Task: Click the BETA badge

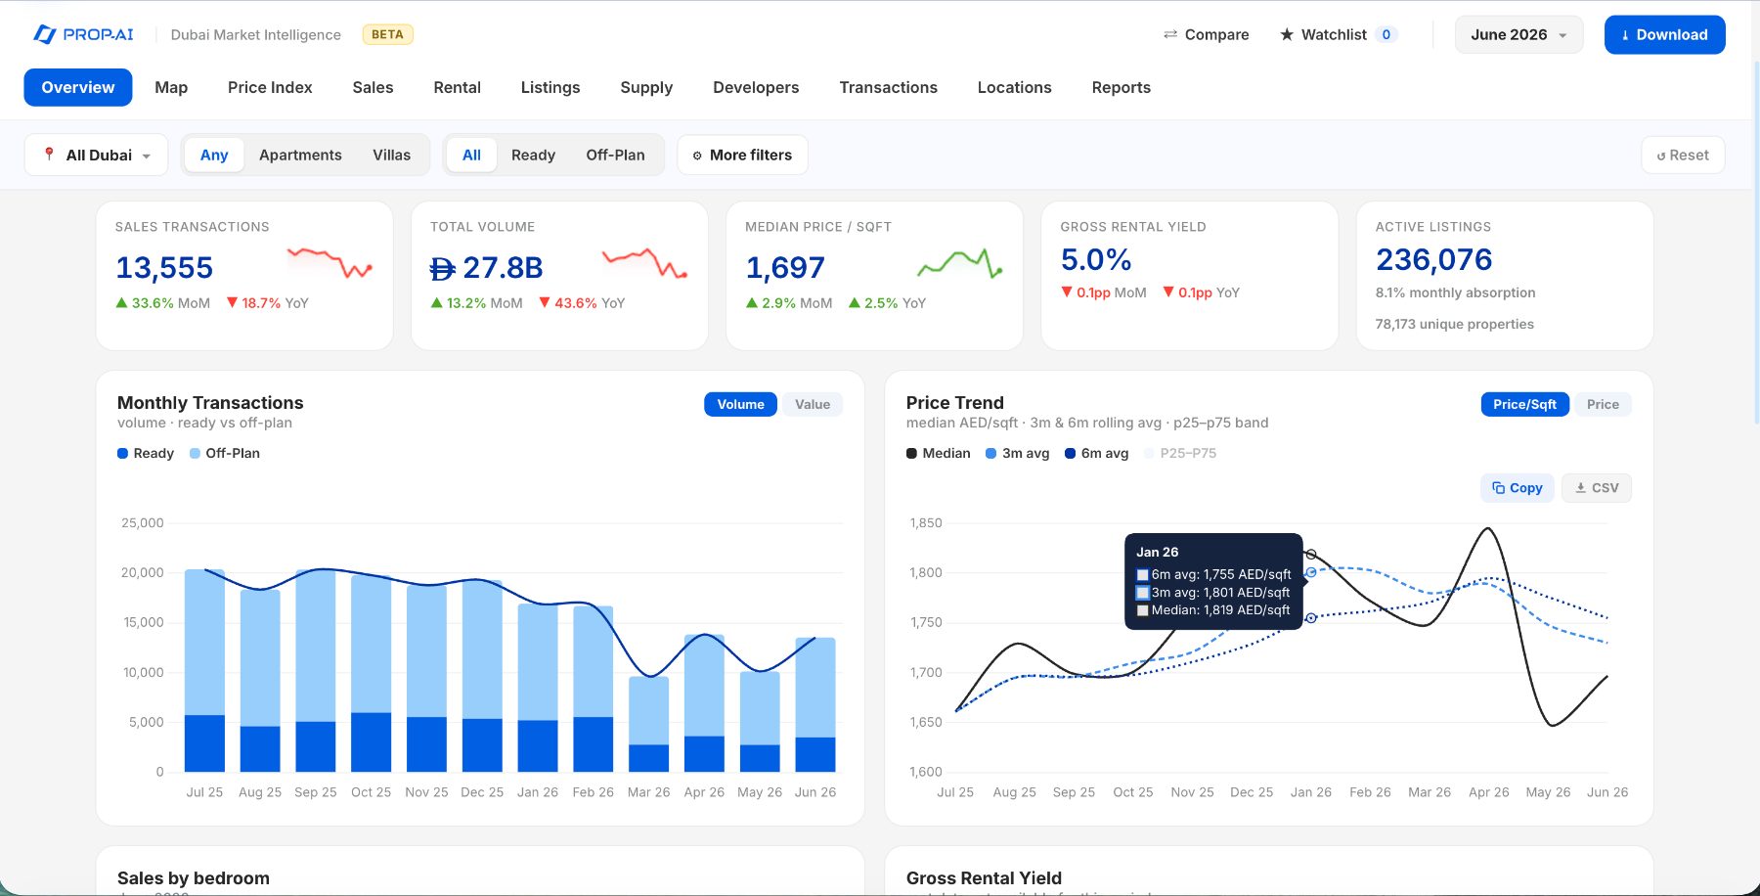Action: (x=387, y=34)
